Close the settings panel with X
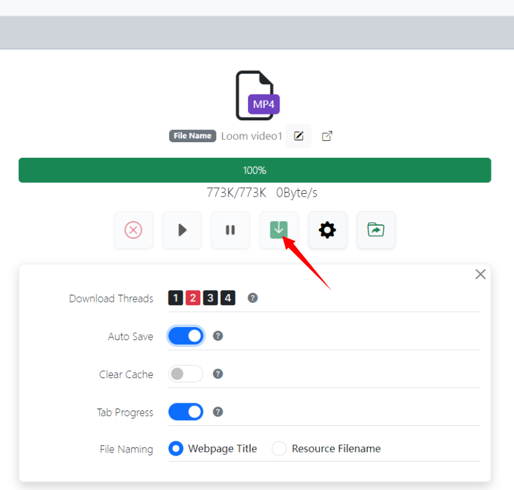Screen dimensions: 514x490 point(480,274)
